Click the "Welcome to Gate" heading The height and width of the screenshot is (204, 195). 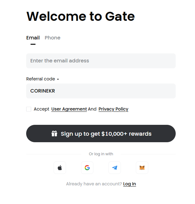tap(80, 16)
